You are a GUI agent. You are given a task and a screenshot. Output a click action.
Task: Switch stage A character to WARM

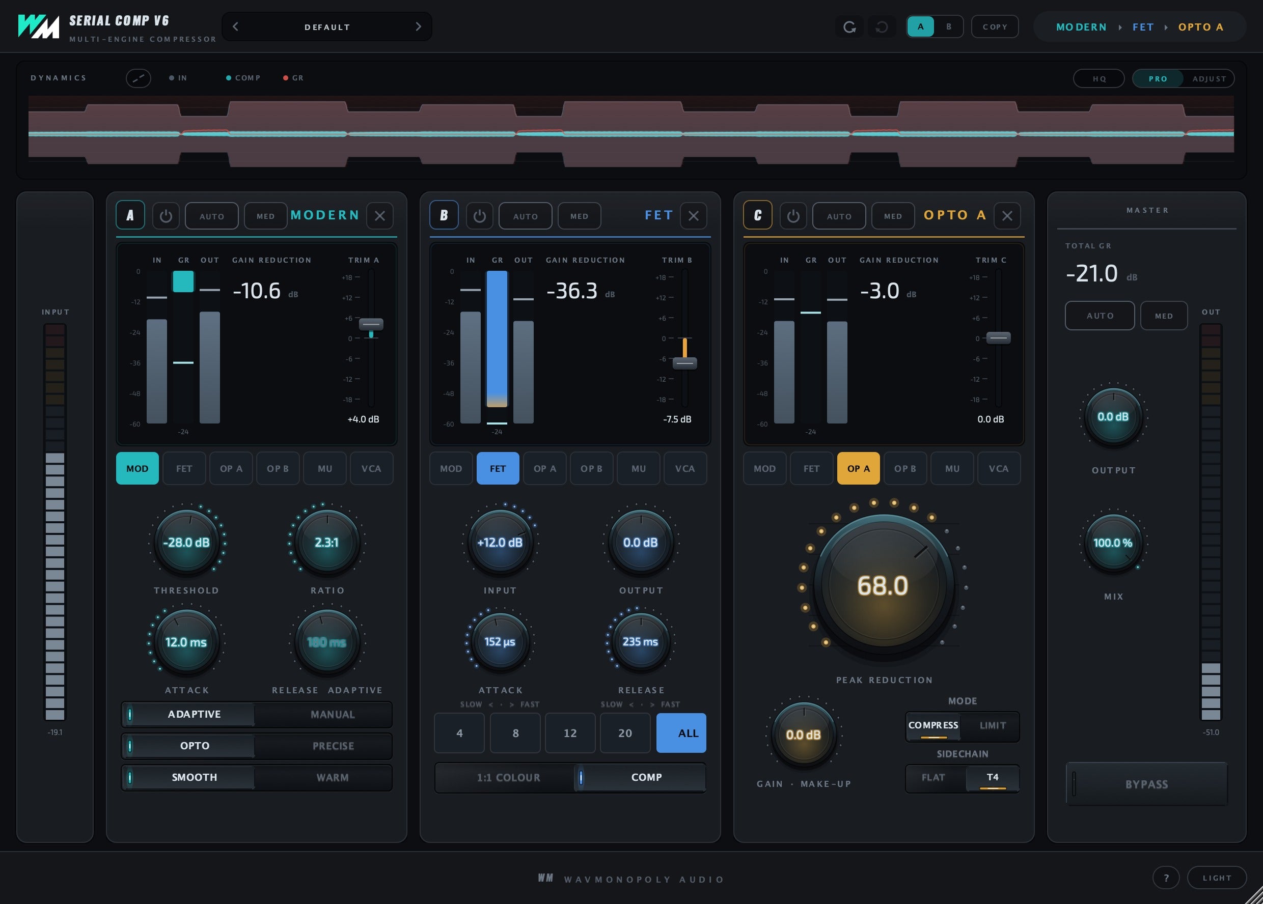(x=333, y=778)
